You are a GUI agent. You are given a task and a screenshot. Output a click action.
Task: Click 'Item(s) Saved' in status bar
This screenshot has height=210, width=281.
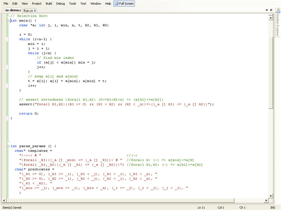(12, 207)
